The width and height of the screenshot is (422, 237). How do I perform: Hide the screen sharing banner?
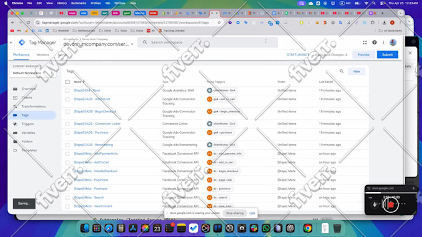point(252,213)
